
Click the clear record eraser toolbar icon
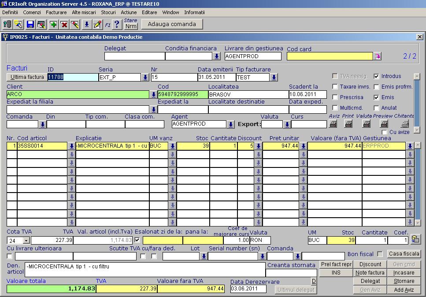(75, 24)
